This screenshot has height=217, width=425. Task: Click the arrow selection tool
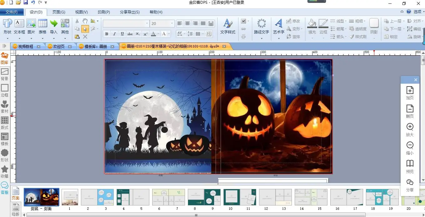click(85, 29)
